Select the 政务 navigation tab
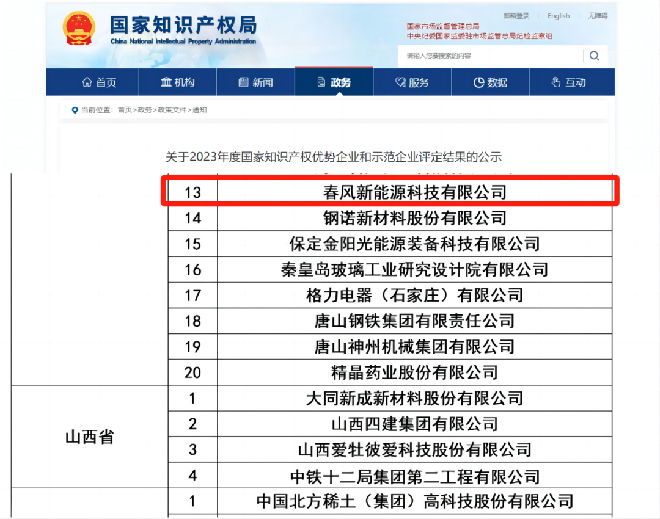Viewport: 660px width, 519px height. pos(334,82)
